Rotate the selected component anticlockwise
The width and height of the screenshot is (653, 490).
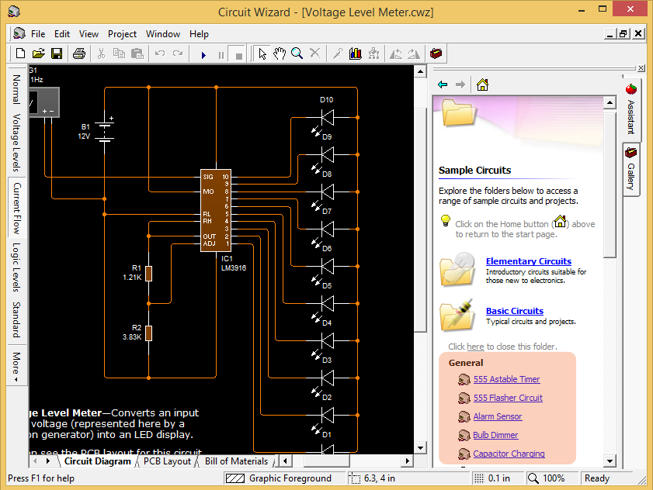(396, 53)
